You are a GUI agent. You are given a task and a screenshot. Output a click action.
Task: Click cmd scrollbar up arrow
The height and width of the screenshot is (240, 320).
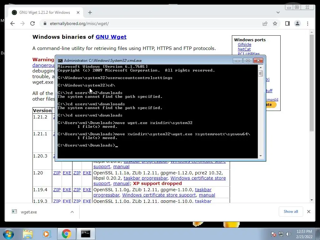pos(261,67)
